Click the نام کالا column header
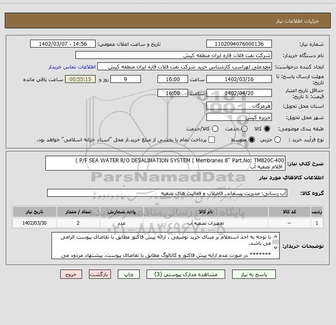Image resolution: width=336 pixels, height=325 pixels. coord(206,212)
